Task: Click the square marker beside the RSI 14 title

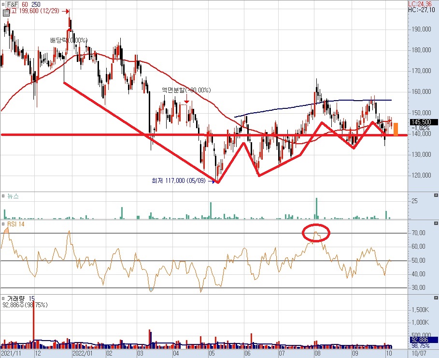Action: coord(3,224)
